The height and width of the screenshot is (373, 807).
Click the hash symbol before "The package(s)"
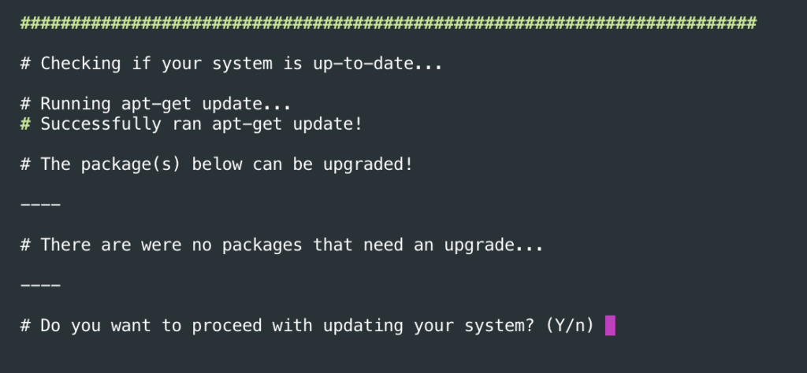pos(25,164)
